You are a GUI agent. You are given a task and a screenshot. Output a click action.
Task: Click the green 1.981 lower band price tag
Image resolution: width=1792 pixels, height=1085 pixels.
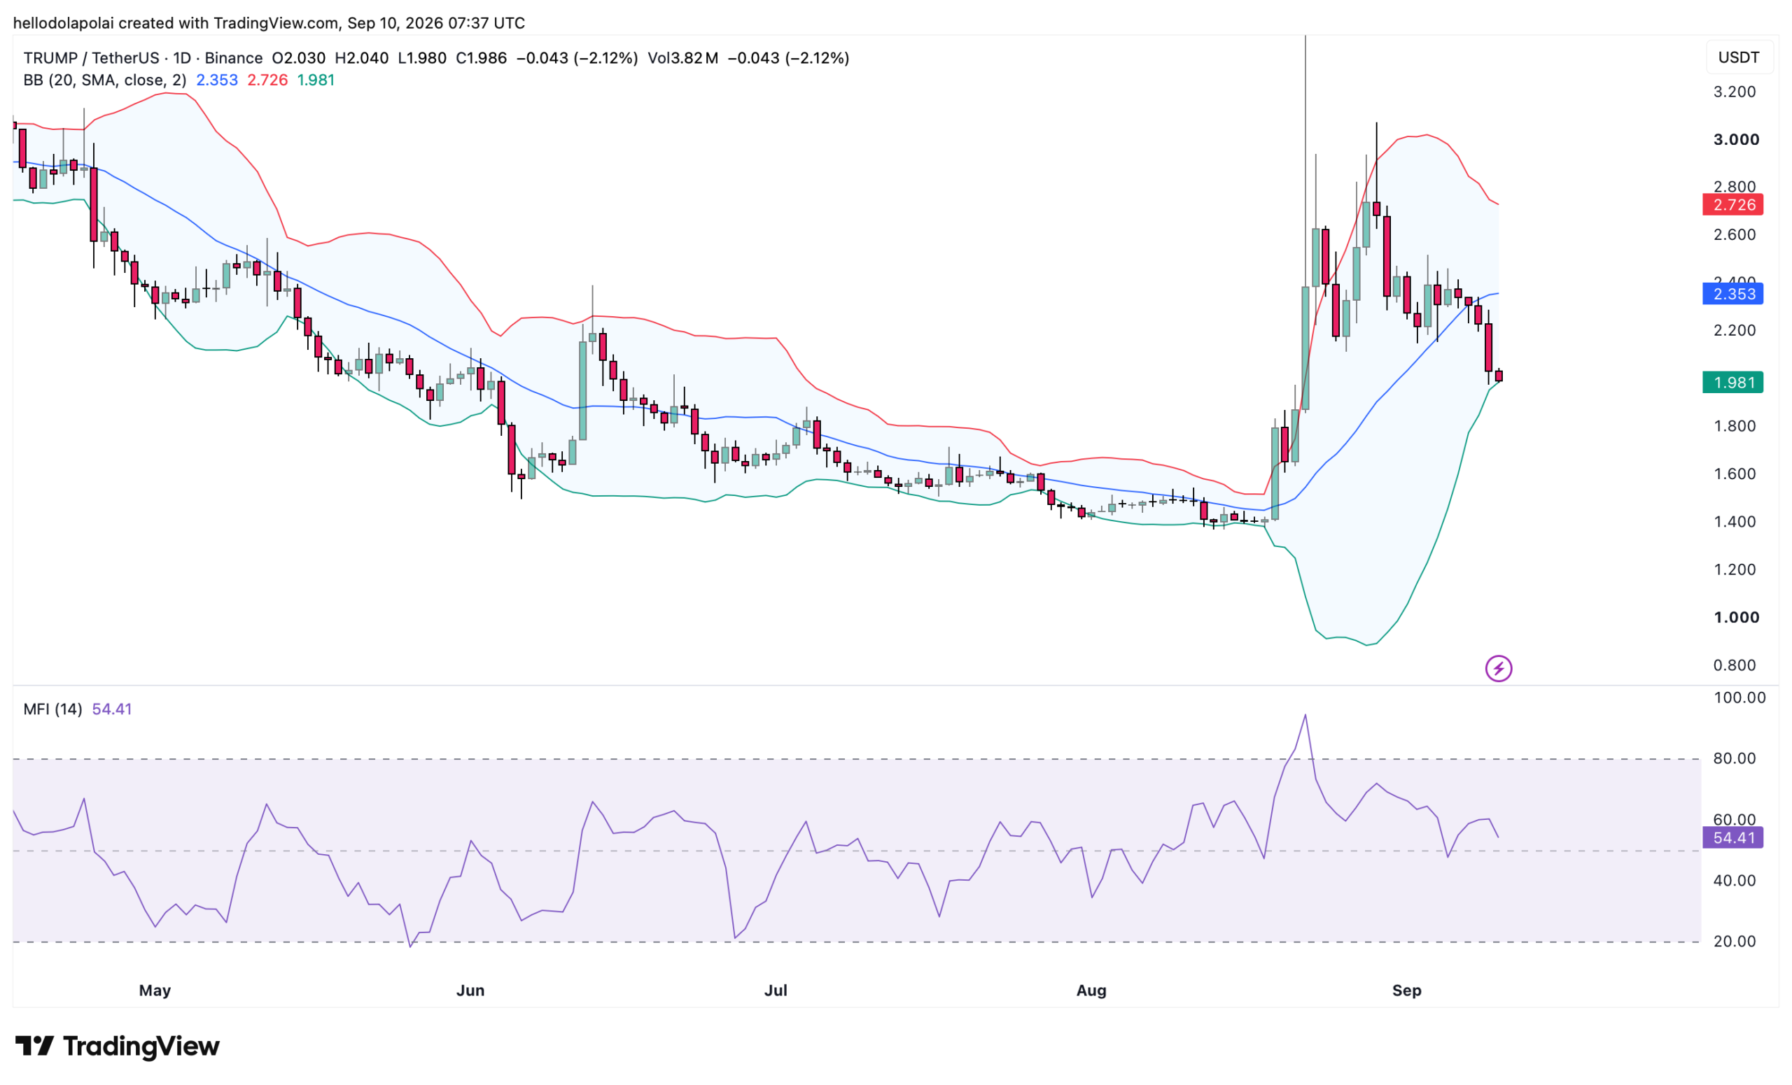(x=1733, y=382)
